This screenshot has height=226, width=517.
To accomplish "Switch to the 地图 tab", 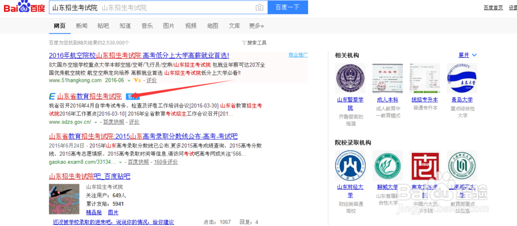I will pyautogui.click(x=212, y=26).
